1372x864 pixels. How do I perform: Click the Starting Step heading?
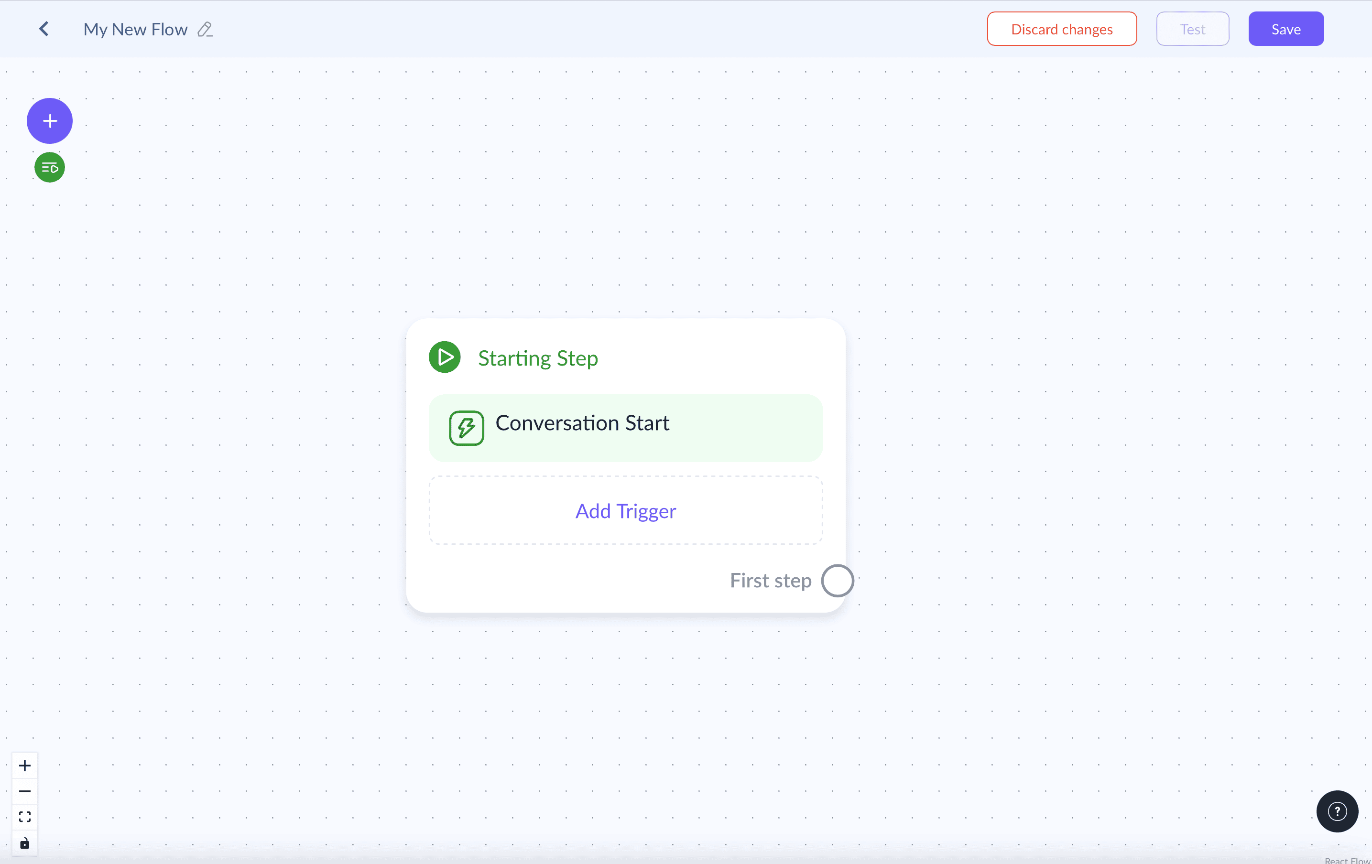point(538,357)
